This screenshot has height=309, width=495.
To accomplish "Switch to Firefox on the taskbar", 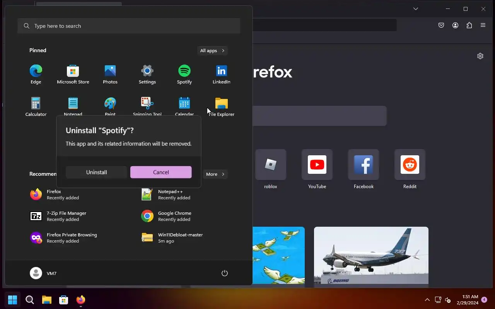I will click(81, 300).
